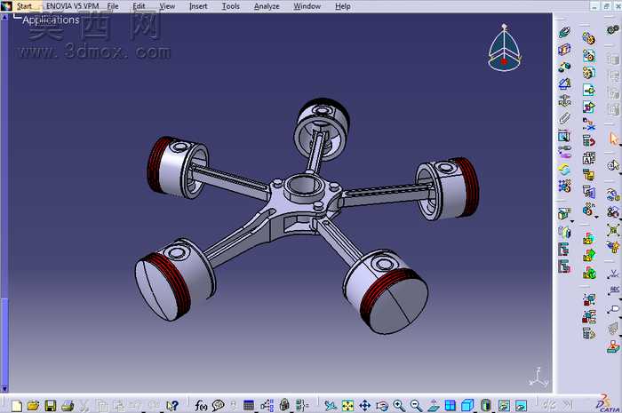Click the Explode tool icon
This screenshot has height=413, width=622.
click(x=612, y=229)
